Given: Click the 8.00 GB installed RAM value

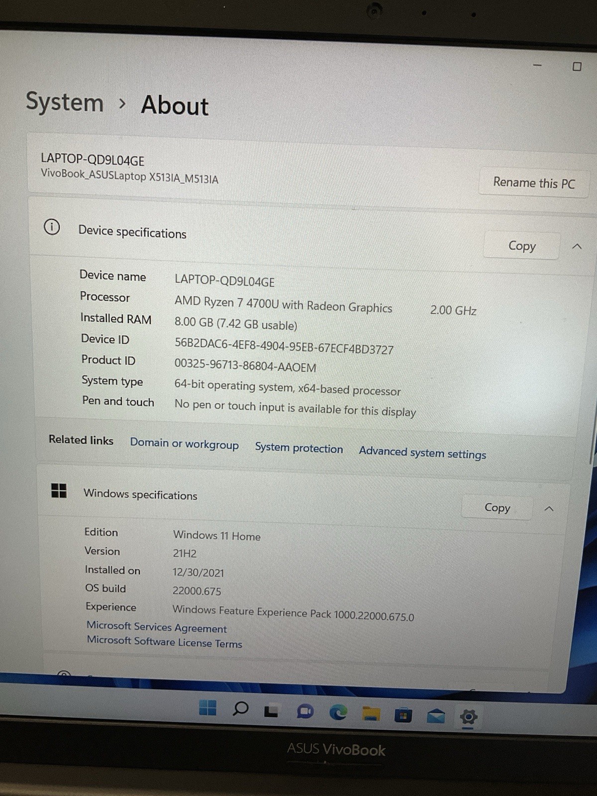Looking at the screenshot, I should point(236,323).
